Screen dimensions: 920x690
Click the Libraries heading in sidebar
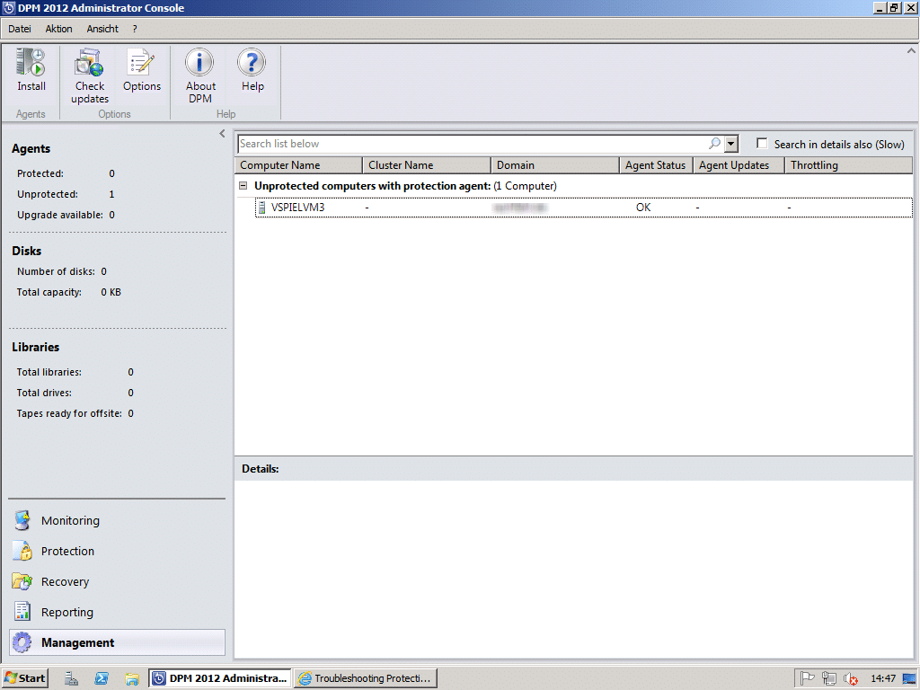(35, 347)
